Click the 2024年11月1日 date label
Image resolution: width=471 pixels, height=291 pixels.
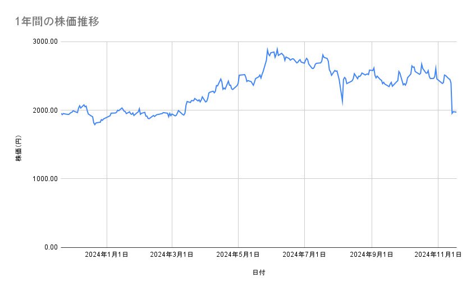point(437,255)
